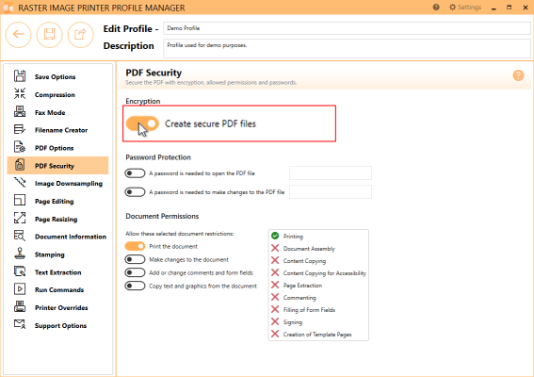Open Settings in the title bar
Viewport: 534px width, 377px height.
(465, 8)
